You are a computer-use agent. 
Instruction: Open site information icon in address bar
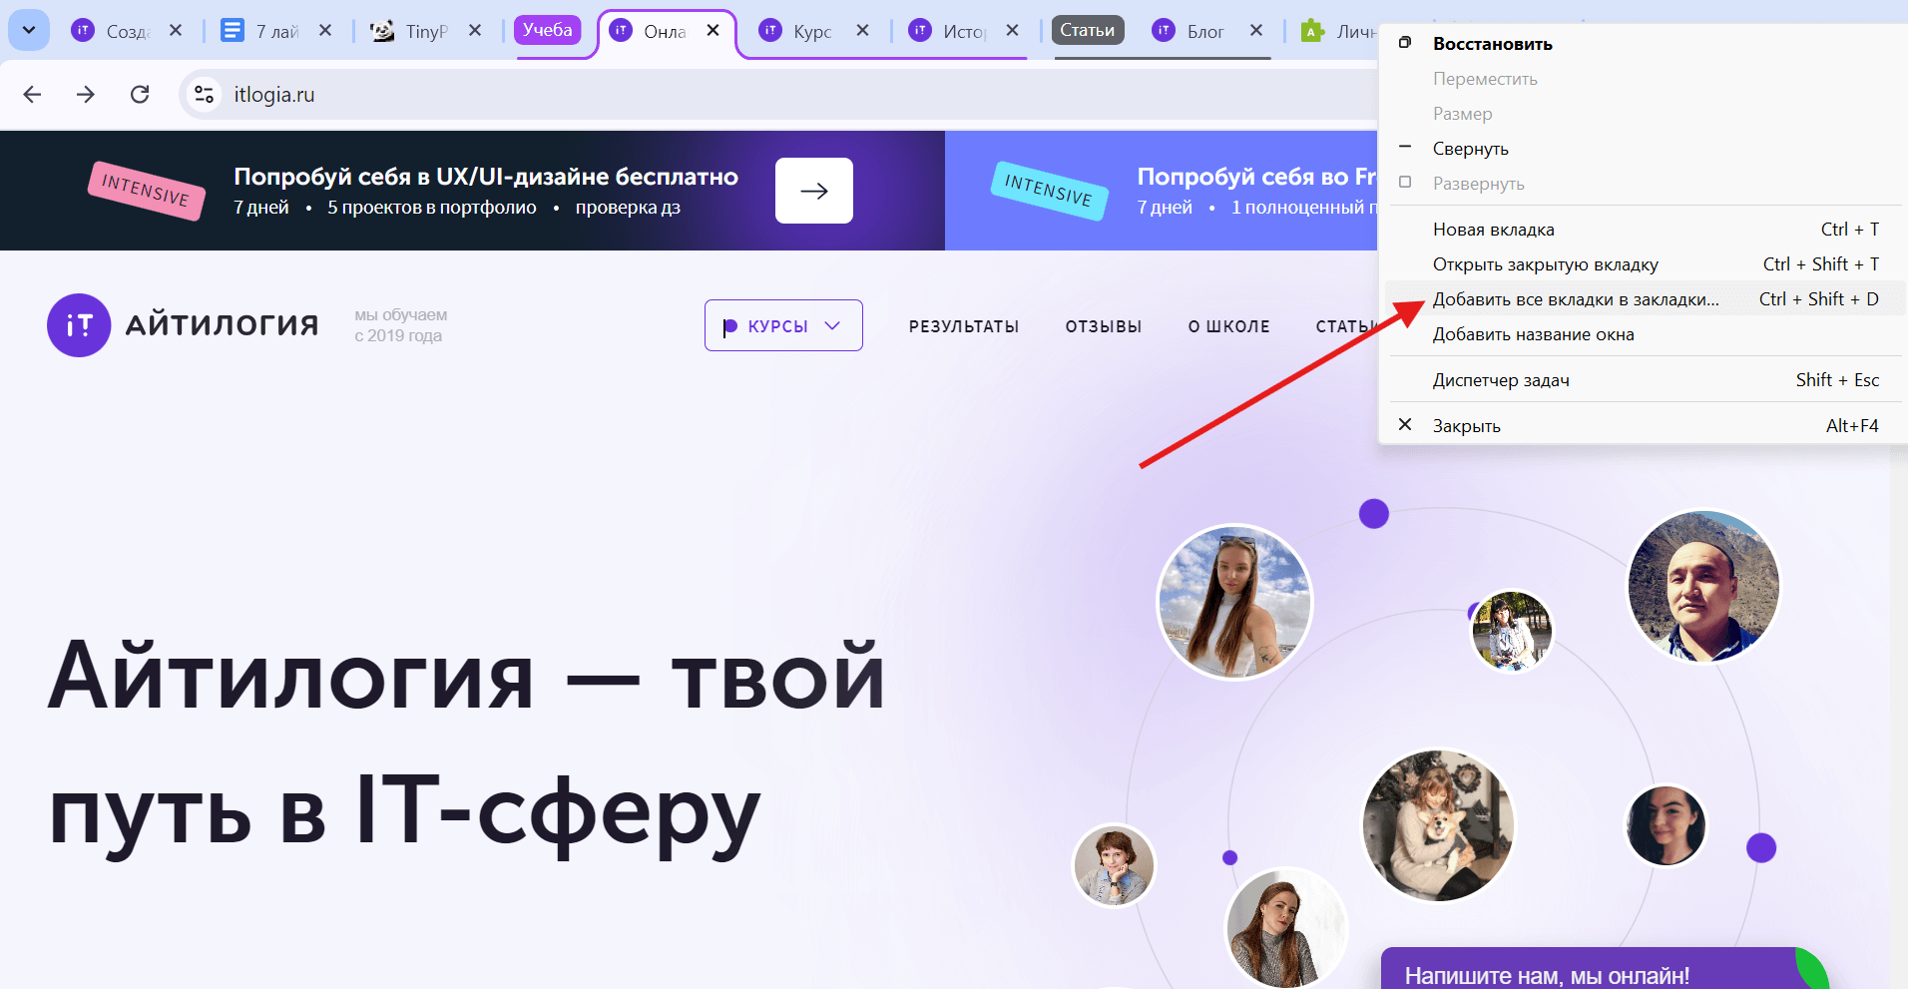tap(205, 95)
